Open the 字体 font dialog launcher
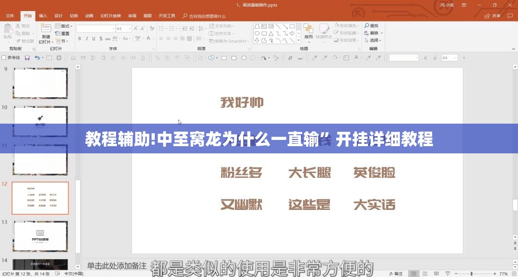Viewport: 518px width, 277px height. 153,49
